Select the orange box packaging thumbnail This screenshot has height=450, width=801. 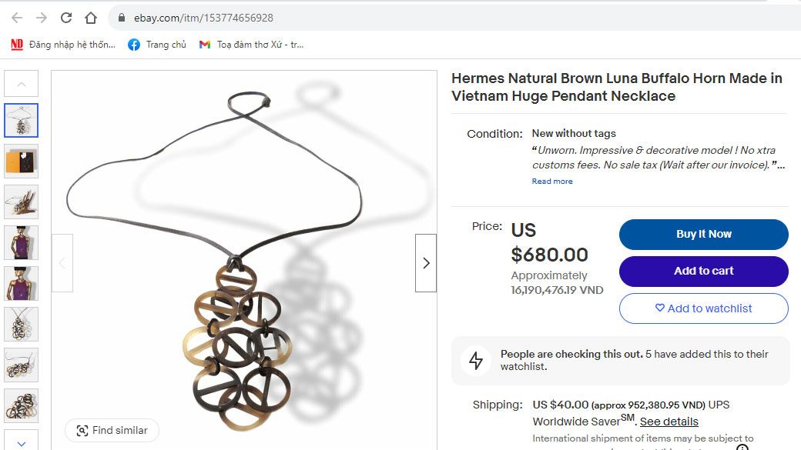(x=21, y=161)
